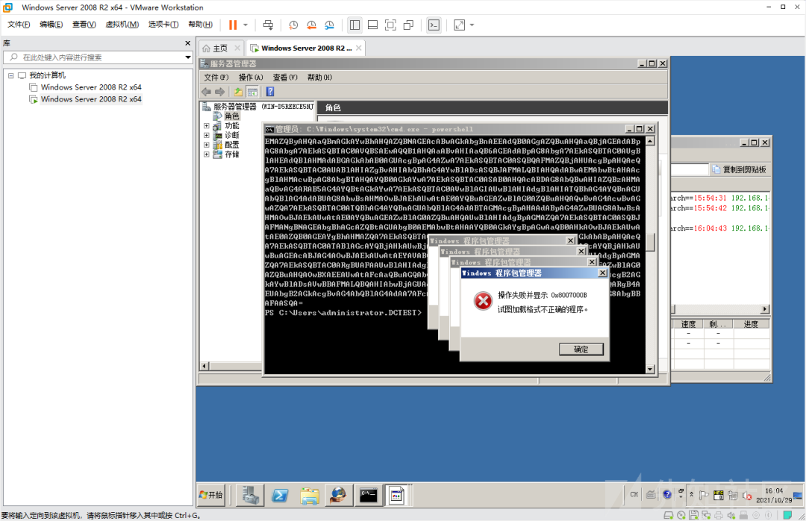Screen dimensions: 806x521
Task: Open the snapshot manager icon
Action: [330, 25]
